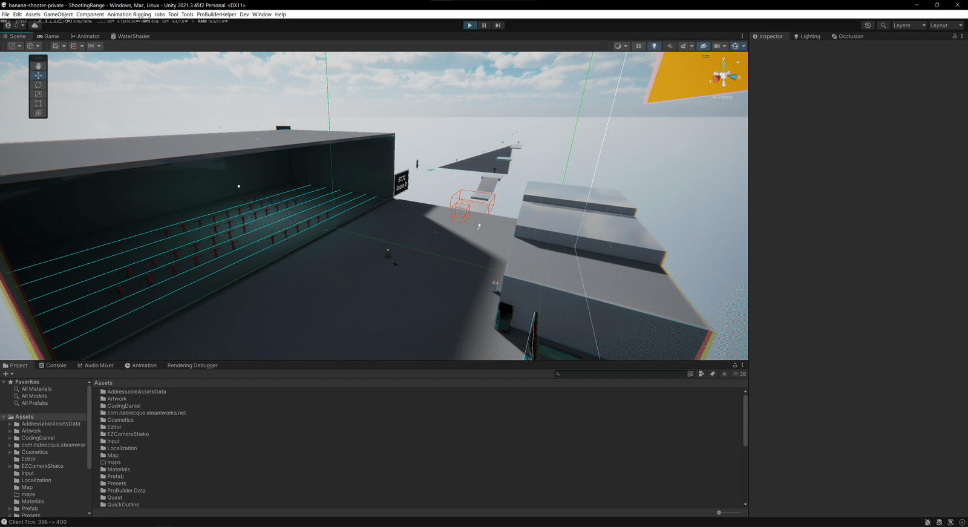
Task: Click the debugger bug icon in status bar
Action: pos(927,522)
